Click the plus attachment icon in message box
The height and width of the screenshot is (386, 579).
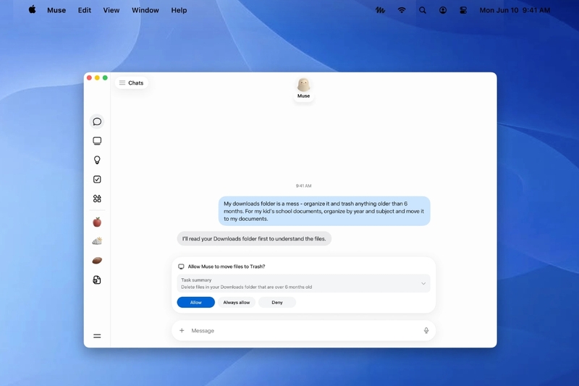click(182, 330)
